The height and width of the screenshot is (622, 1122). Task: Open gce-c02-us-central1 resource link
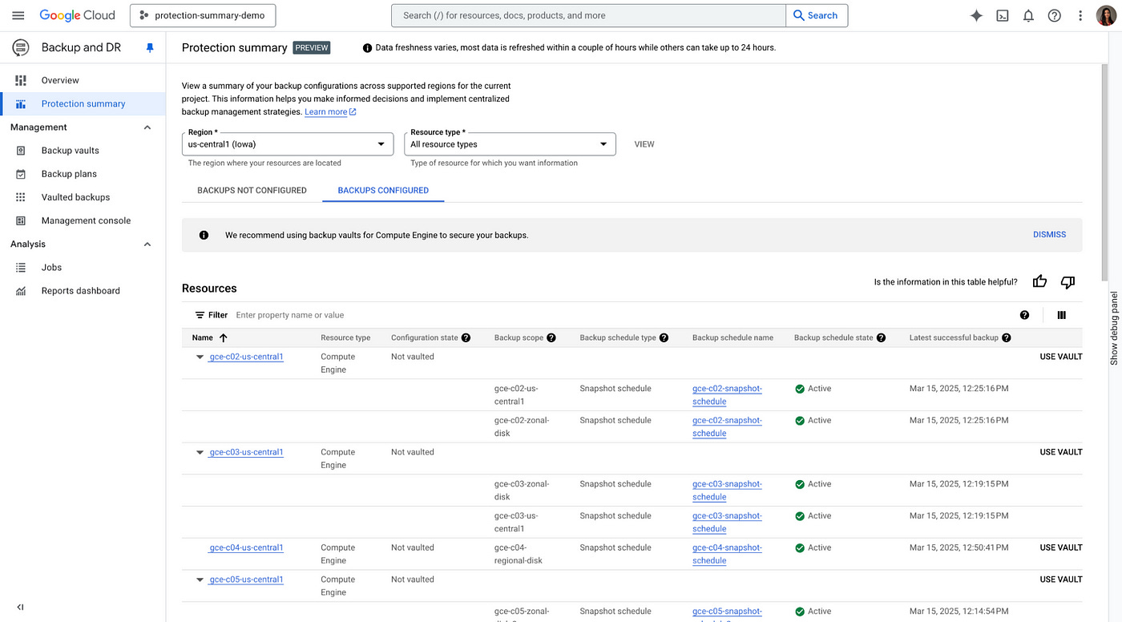point(246,357)
